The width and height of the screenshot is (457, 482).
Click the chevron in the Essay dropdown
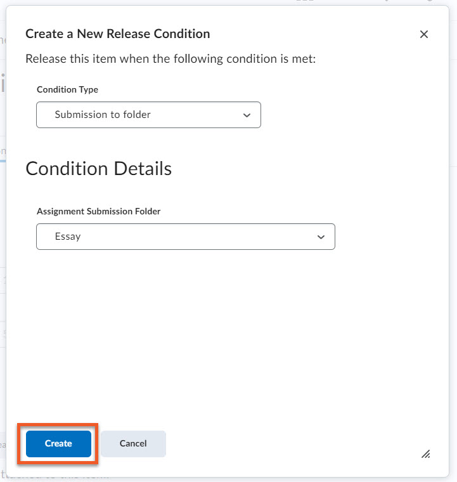(321, 237)
